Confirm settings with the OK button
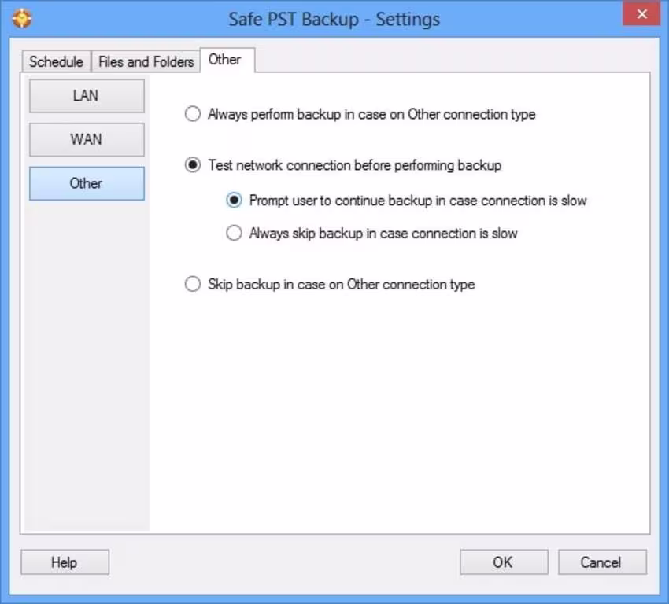This screenshot has height=604, width=669. 503,562
